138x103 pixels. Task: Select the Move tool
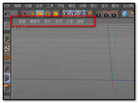32,14
